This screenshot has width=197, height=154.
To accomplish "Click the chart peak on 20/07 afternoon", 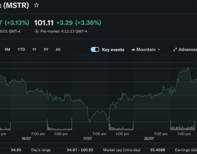I will pyautogui.click(x=188, y=67).
